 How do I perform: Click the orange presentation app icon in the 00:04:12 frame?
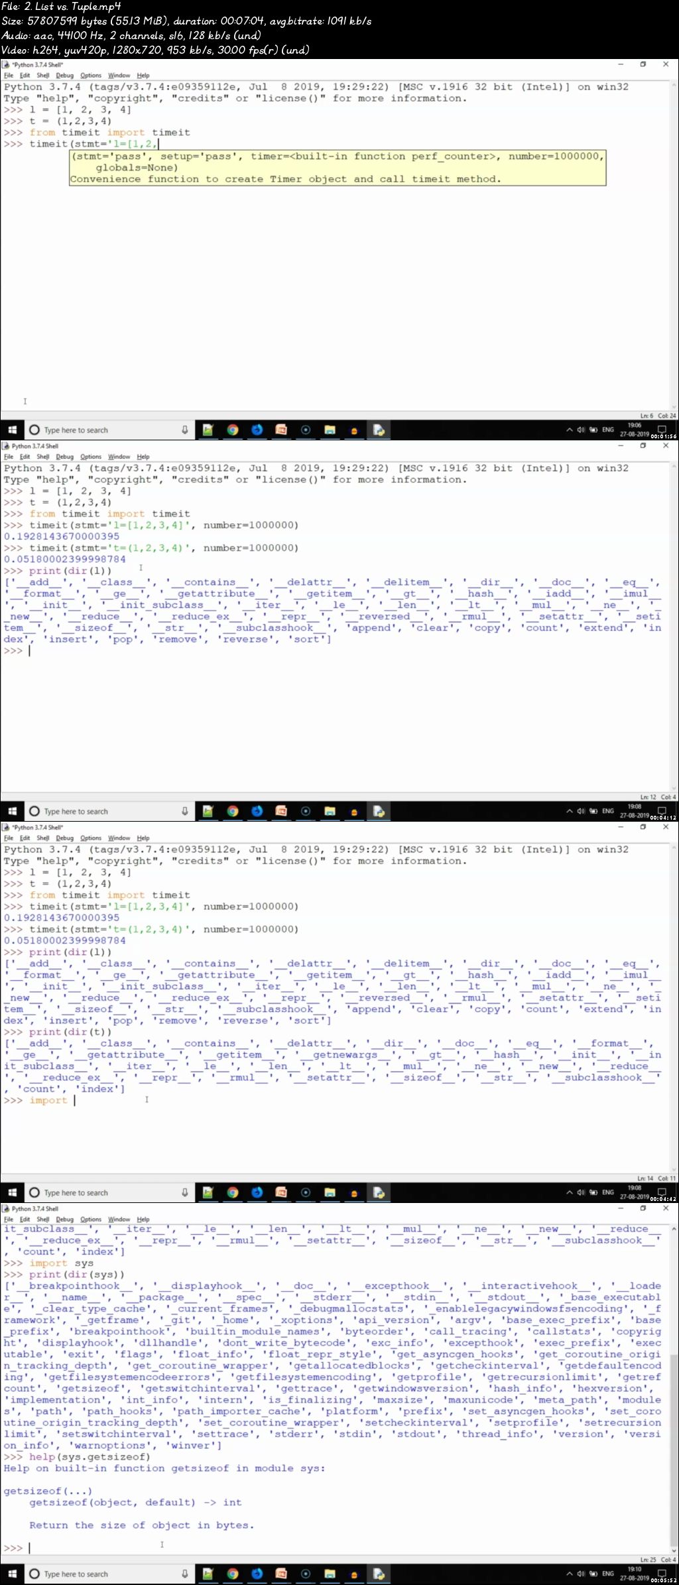coord(281,811)
